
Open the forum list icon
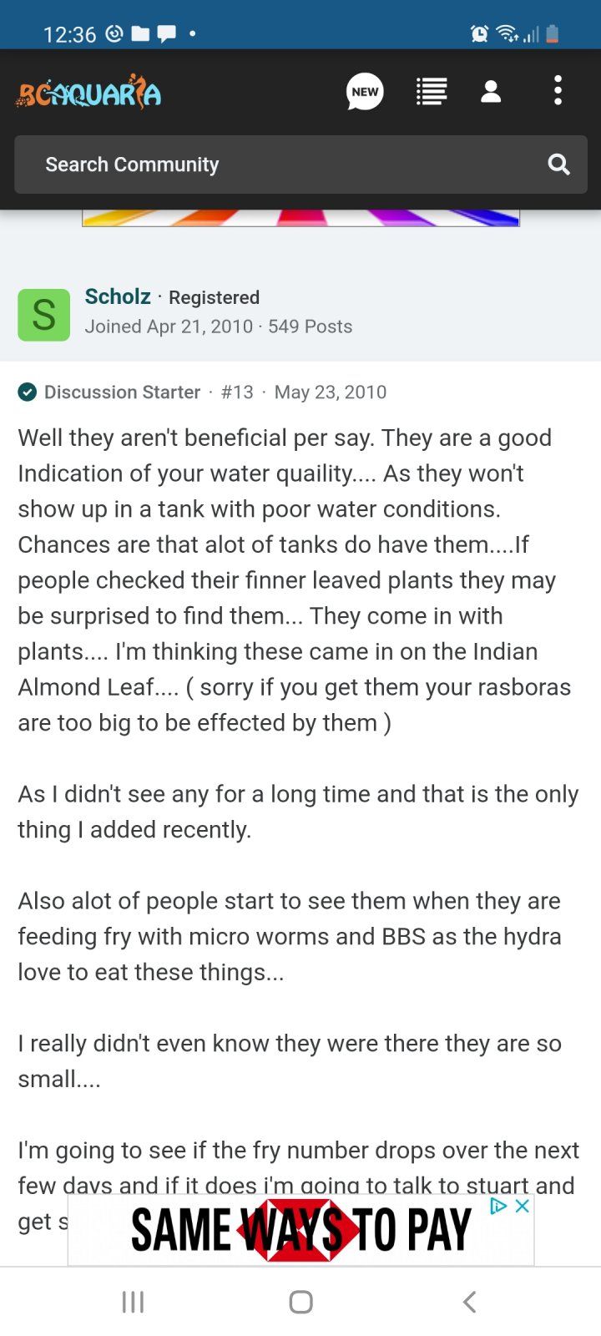432,92
